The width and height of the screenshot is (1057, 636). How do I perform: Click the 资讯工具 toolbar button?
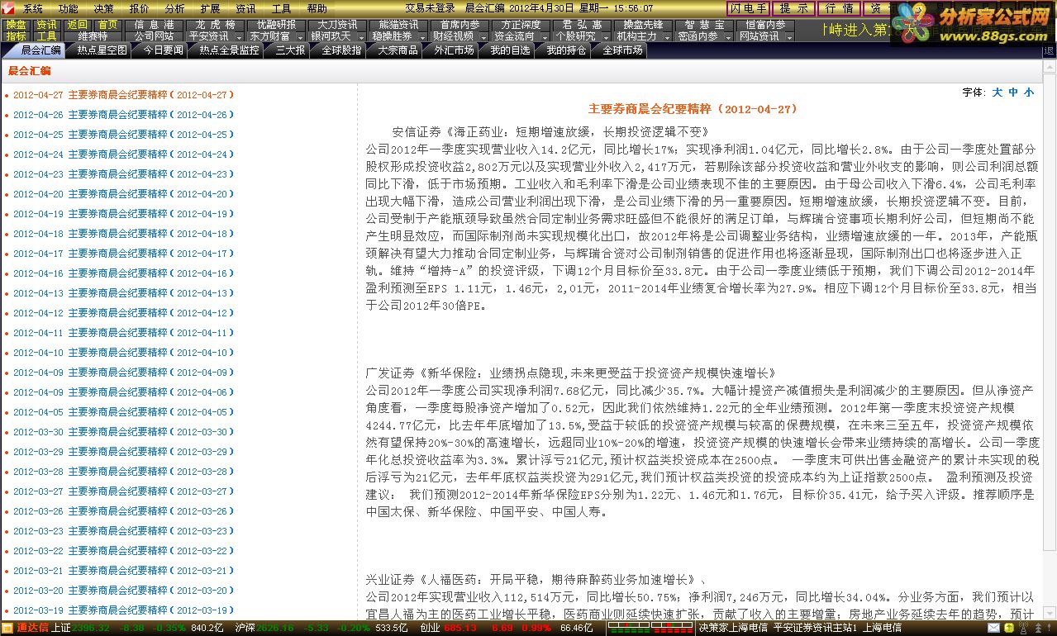(47, 31)
